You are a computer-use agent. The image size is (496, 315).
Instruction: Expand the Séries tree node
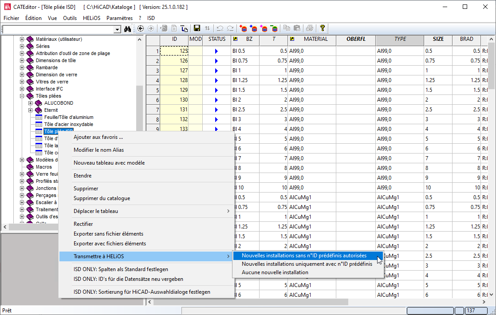[22, 46]
